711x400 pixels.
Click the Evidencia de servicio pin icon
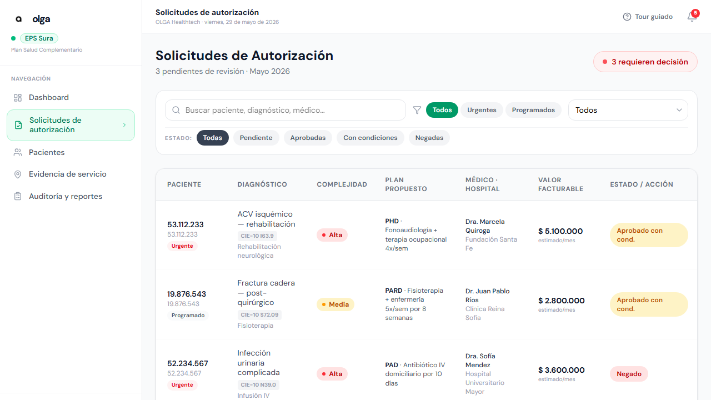(18, 174)
